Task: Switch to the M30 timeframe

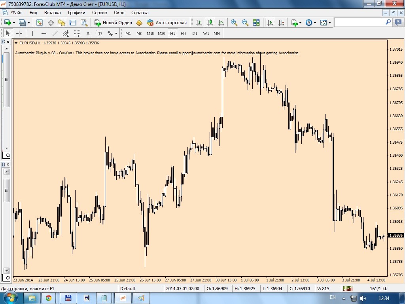Action: click(x=161, y=33)
